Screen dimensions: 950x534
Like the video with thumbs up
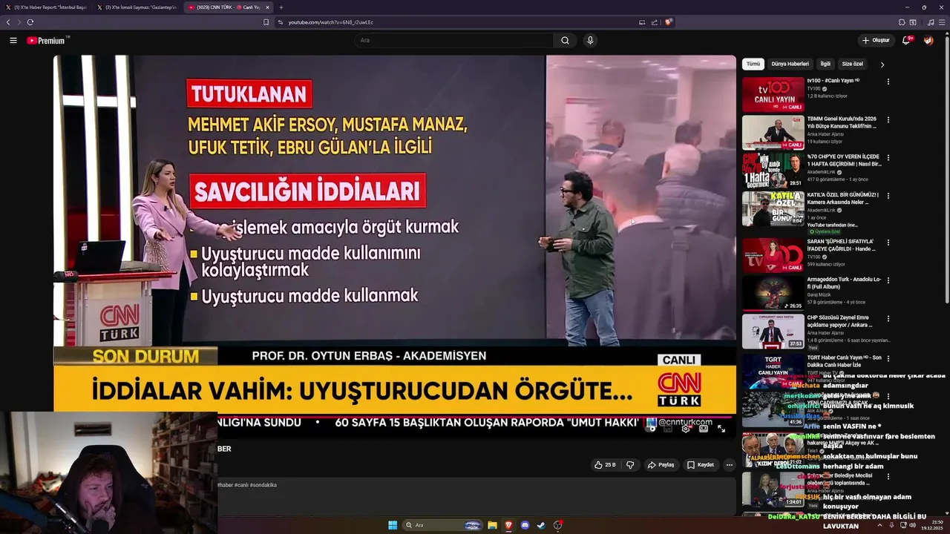[605, 465]
